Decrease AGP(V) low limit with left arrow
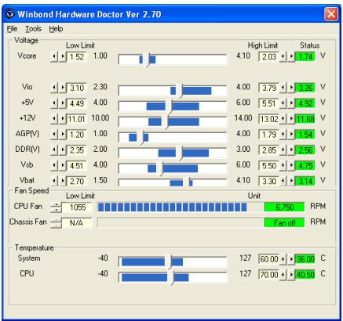343x321 pixels. pos(54,135)
